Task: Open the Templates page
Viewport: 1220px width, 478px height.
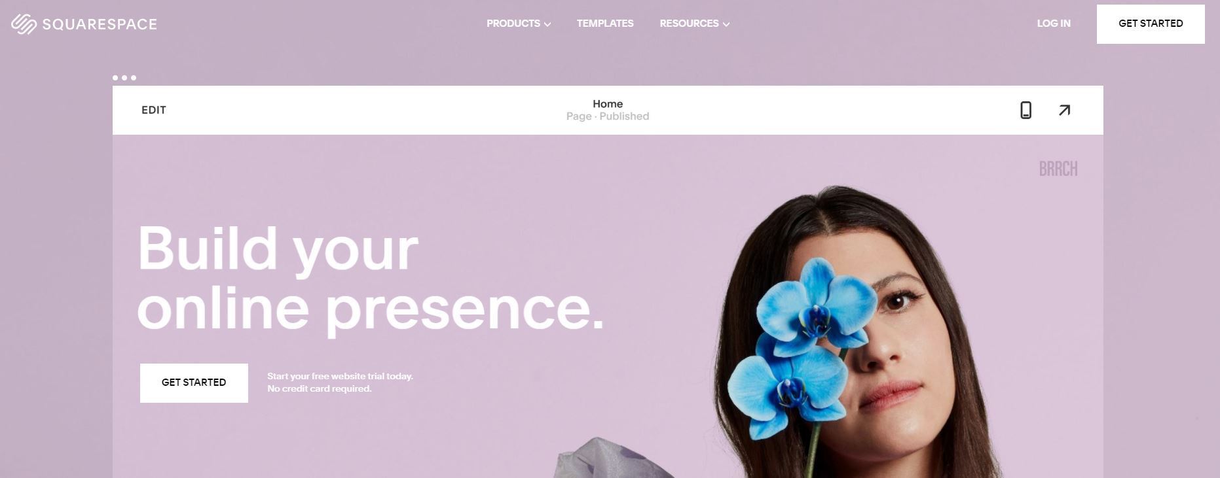Action: (x=605, y=24)
